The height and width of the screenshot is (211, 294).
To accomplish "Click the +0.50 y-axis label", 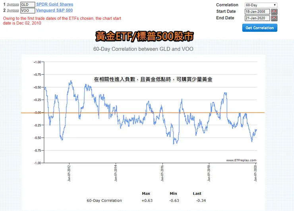I will pyautogui.click(x=37, y=87).
